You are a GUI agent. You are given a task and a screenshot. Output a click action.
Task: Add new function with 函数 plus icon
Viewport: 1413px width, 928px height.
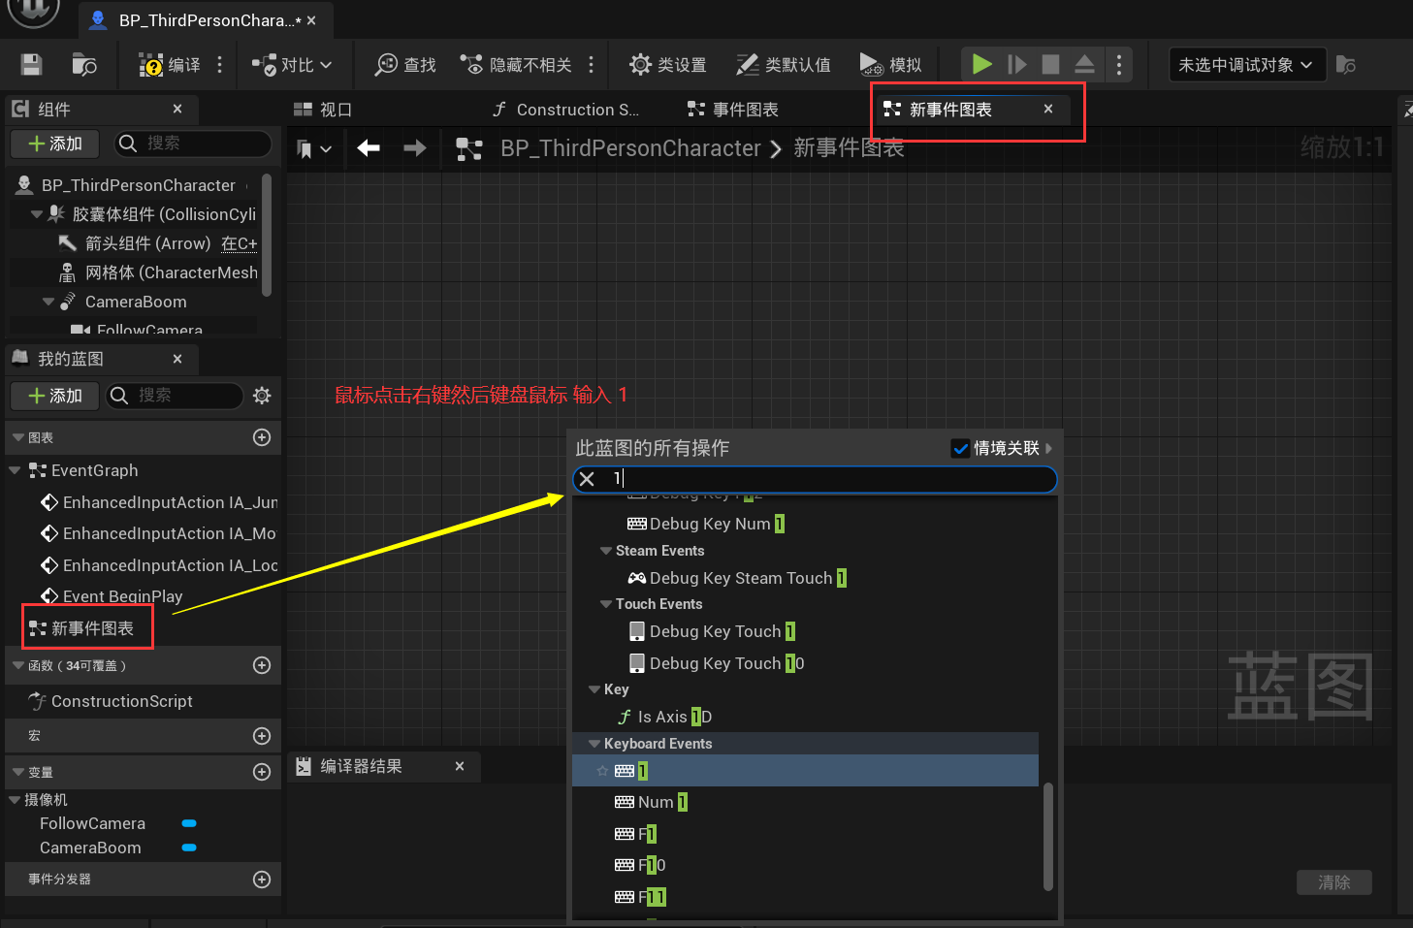[x=262, y=665]
